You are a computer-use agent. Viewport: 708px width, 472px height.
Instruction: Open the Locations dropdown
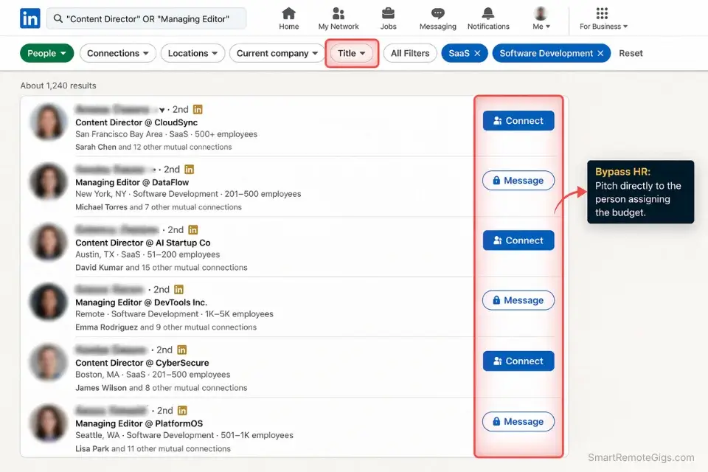coord(192,52)
